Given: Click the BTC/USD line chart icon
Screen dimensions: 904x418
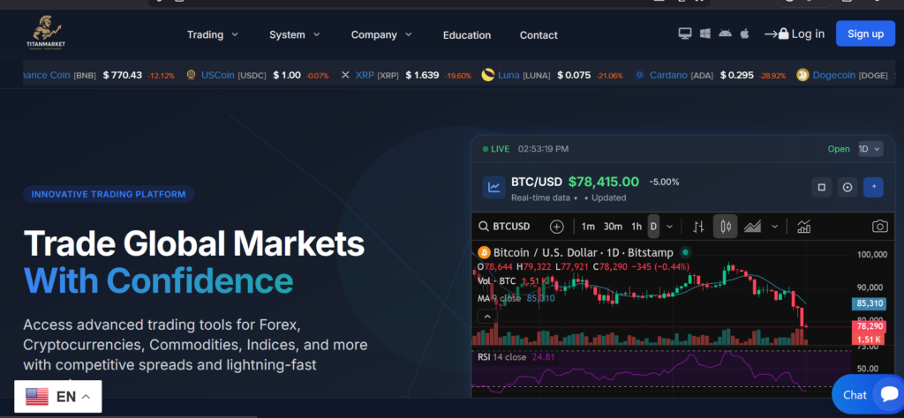Looking at the screenshot, I should [x=494, y=187].
